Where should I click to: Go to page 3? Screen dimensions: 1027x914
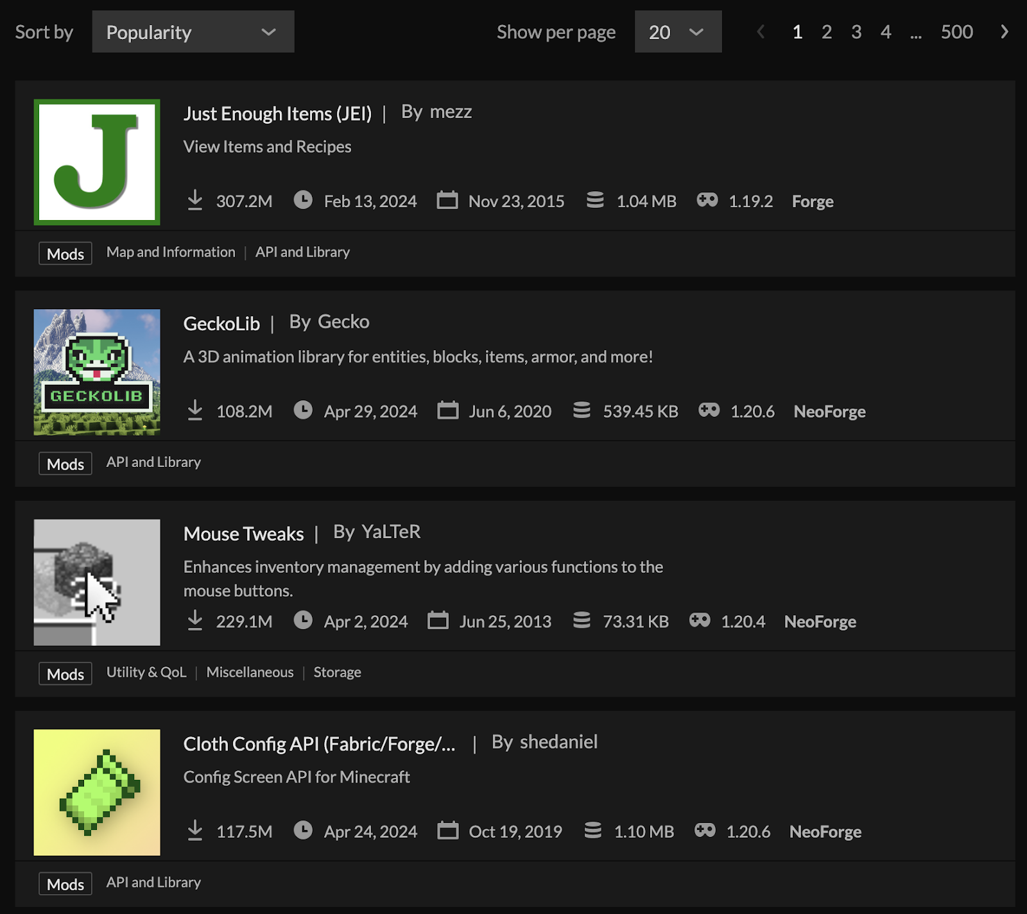pyautogui.click(x=856, y=31)
